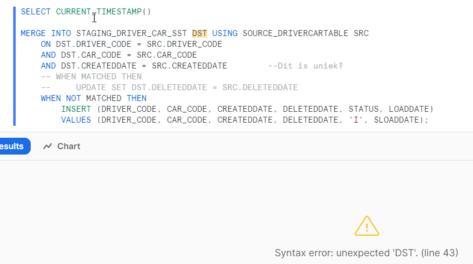Click the SRC alias after SOURCE_DRIVERCARTABLE
Viewport: 473px width, 264px height.
361,34
